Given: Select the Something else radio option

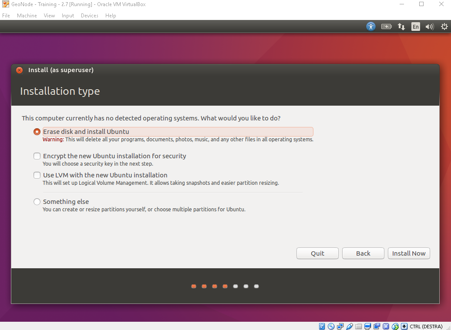Looking at the screenshot, I should point(37,202).
